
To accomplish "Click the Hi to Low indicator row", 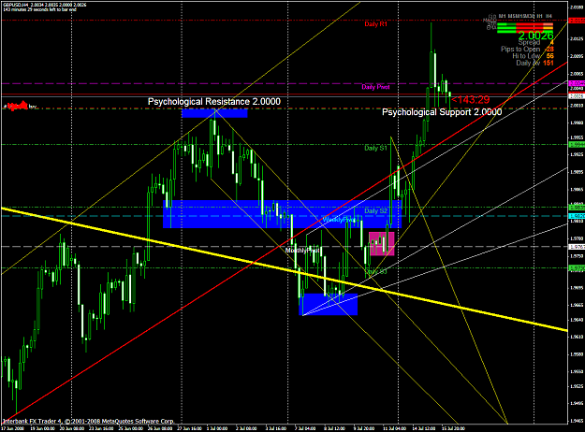I will tap(533, 56).
